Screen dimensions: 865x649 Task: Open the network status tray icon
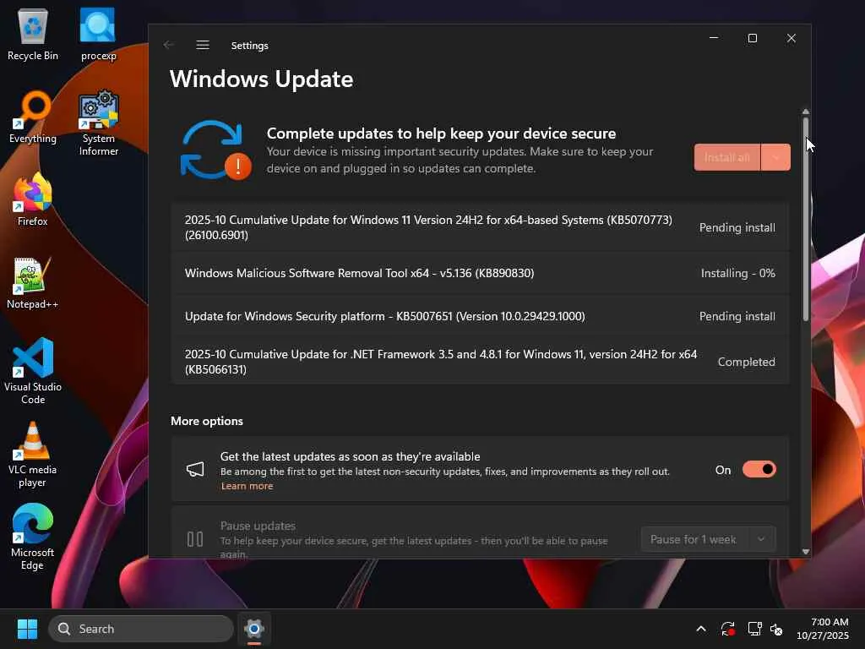(754, 629)
